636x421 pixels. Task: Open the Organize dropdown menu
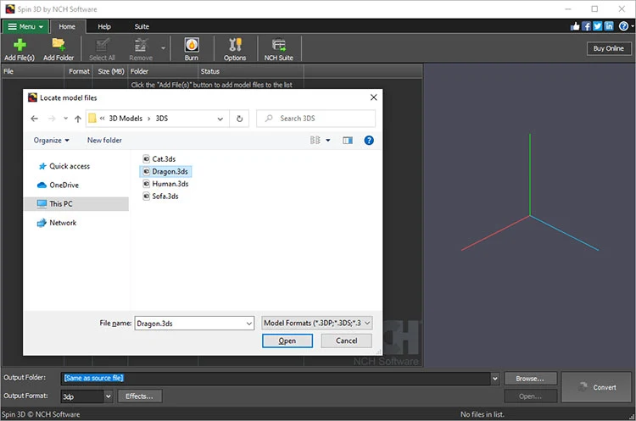(x=52, y=141)
